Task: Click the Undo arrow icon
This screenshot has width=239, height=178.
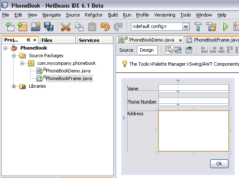Action: pos(105,27)
